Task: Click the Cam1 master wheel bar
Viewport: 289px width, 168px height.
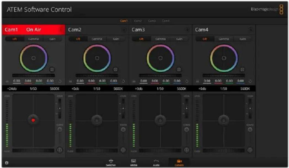Action: coord(34,75)
